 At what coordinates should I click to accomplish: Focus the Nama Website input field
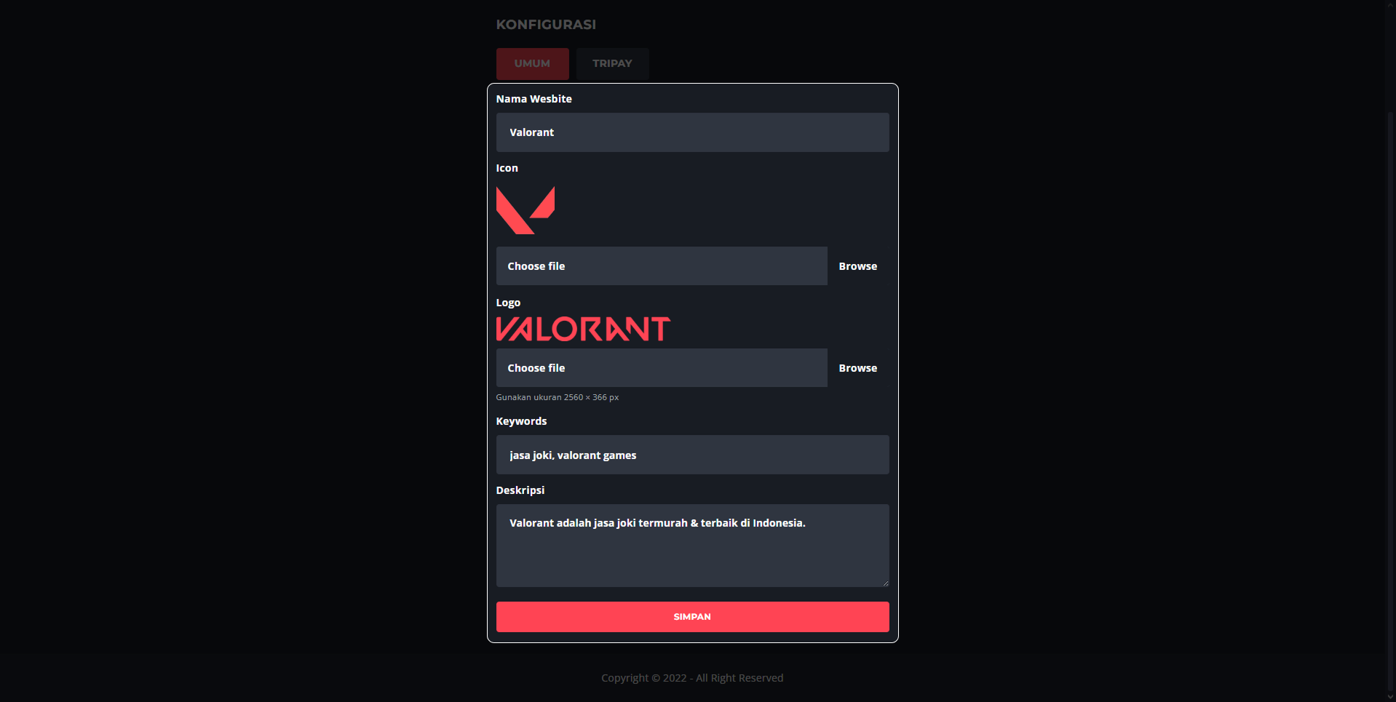[x=692, y=132]
